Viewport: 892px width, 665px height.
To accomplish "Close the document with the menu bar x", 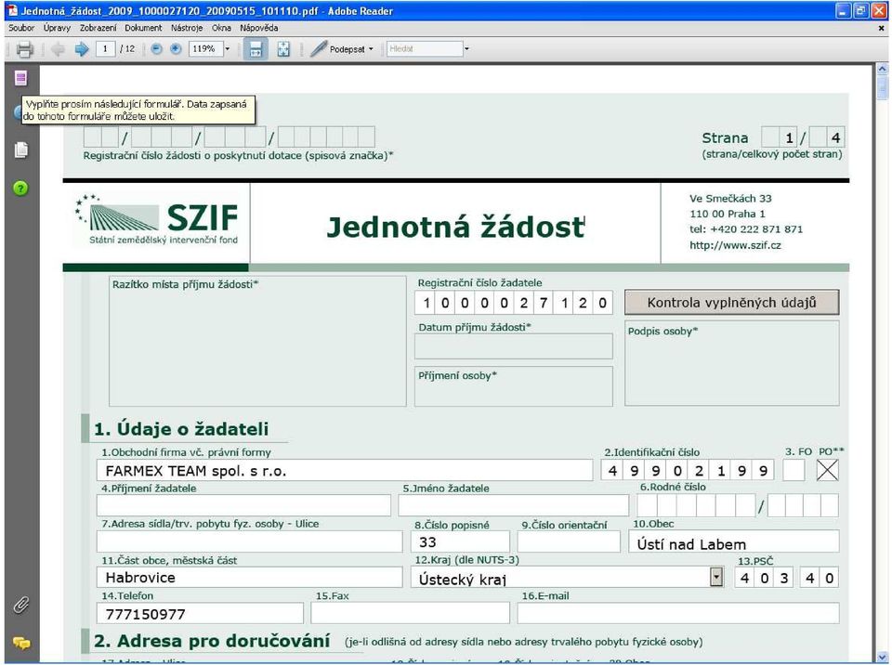I will [881, 28].
